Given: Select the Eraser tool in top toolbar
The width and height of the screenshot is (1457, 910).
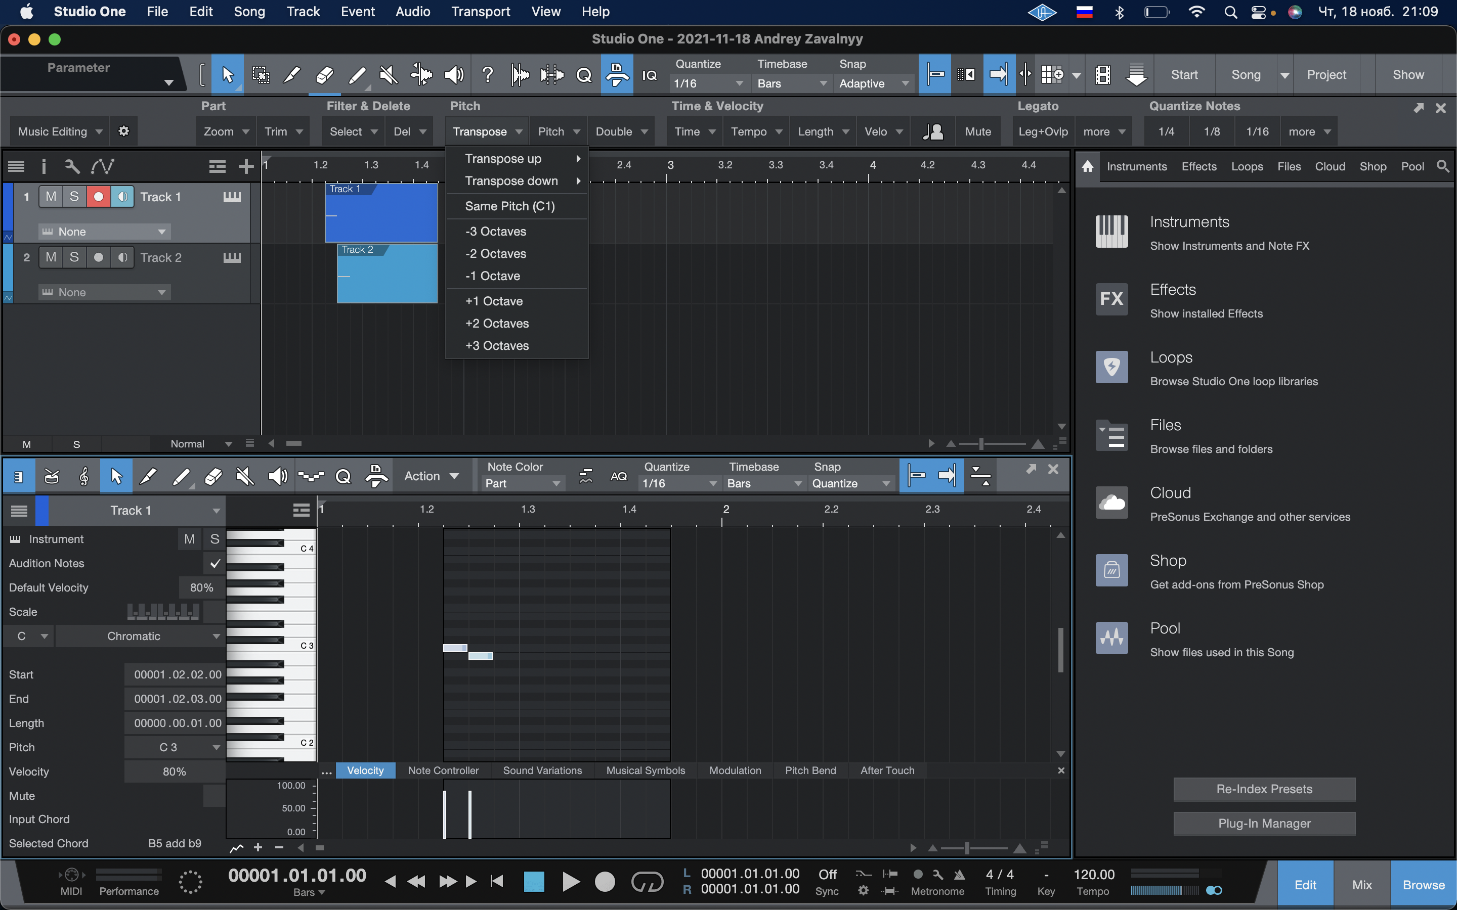Looking at the screenshot, I should (x=324, y=75).
